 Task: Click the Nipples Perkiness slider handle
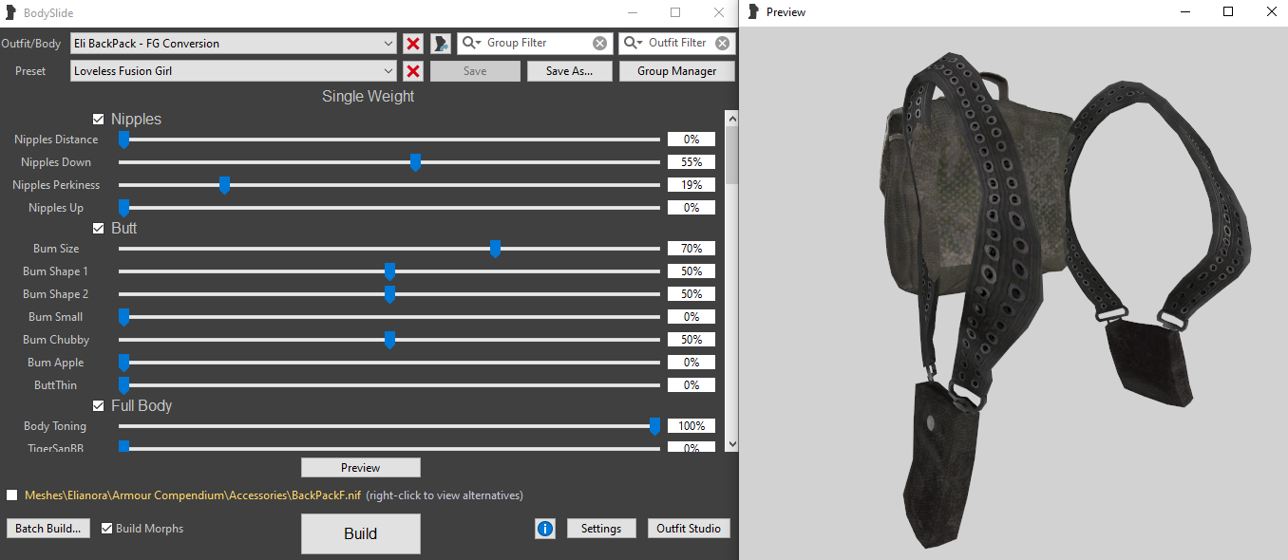[224, 186]
